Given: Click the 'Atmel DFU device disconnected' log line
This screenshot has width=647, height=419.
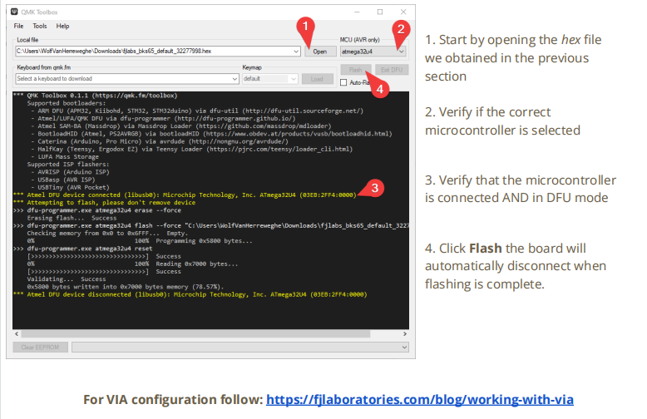Looking at the screenshot, I should [190, 294].
